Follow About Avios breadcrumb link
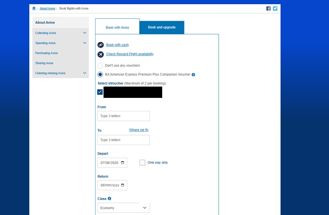 pos(47,8)
